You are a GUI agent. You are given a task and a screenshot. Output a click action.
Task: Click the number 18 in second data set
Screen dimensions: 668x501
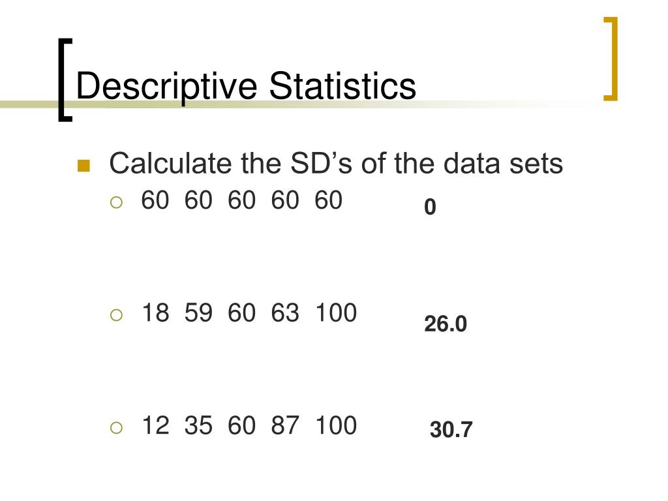(155, 312)
